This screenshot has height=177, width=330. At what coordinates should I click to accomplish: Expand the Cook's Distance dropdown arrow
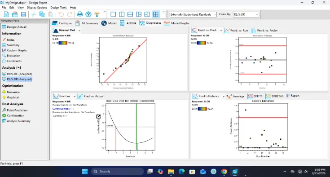(223, 97)
